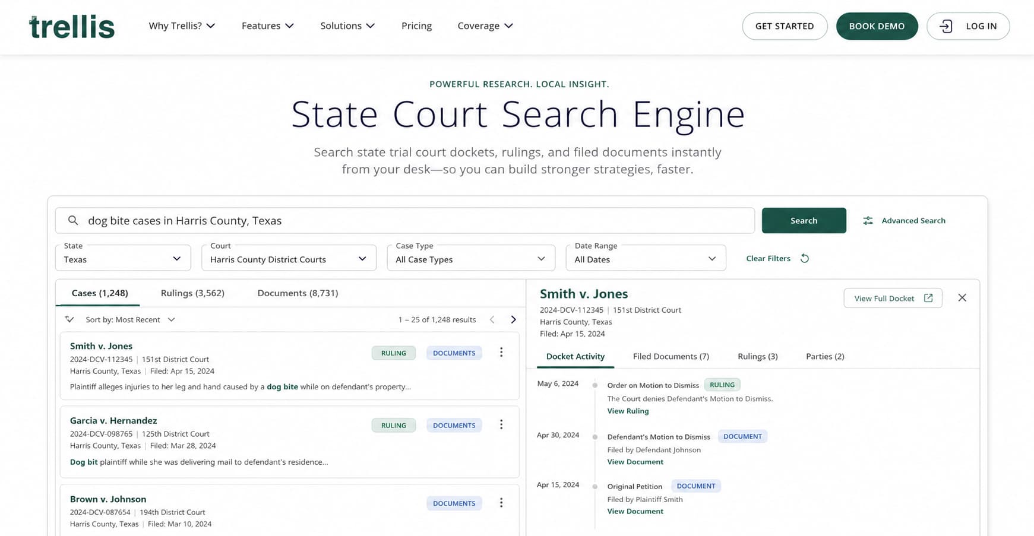The image size is (1034, 536).
Task: Click the login arrow icon
Action: tap(946, 26)
